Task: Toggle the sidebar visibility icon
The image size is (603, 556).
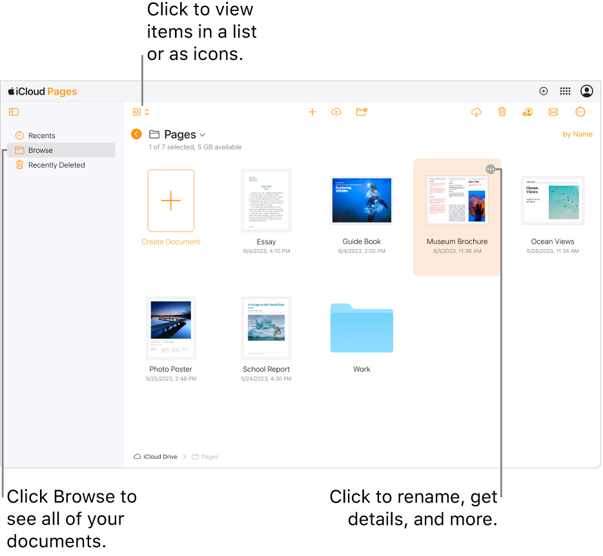Action: tap(14, 112)
